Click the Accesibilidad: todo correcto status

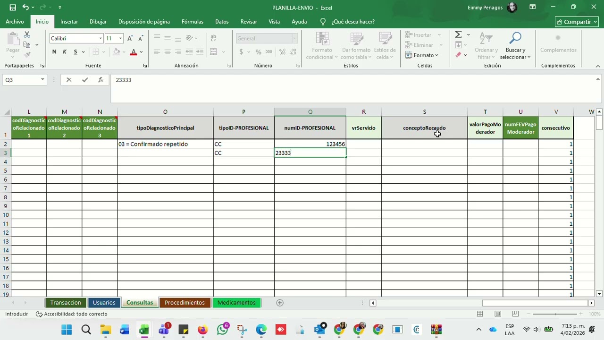click(72, 314)
